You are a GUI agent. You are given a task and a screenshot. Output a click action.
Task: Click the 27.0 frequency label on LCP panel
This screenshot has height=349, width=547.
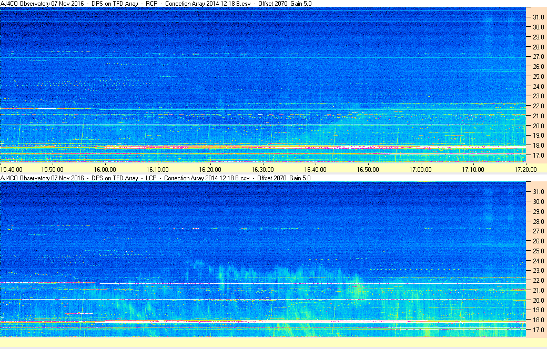pos(538,231)
